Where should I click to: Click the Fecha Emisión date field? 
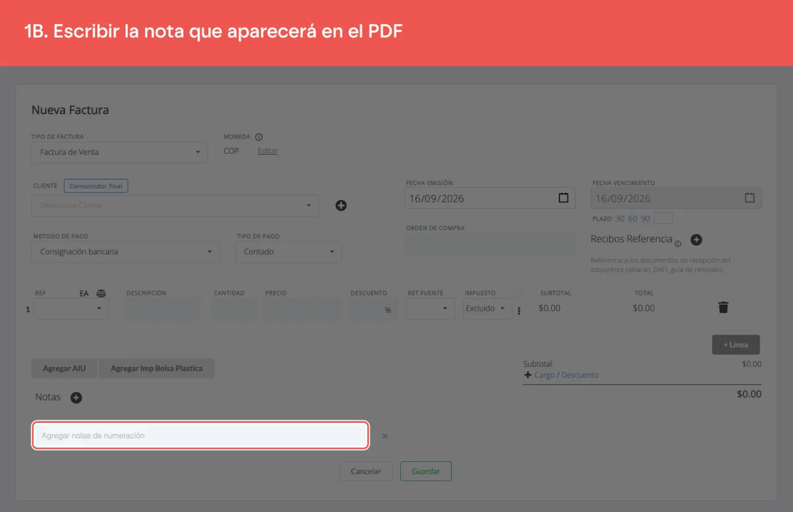coord(490,198)
